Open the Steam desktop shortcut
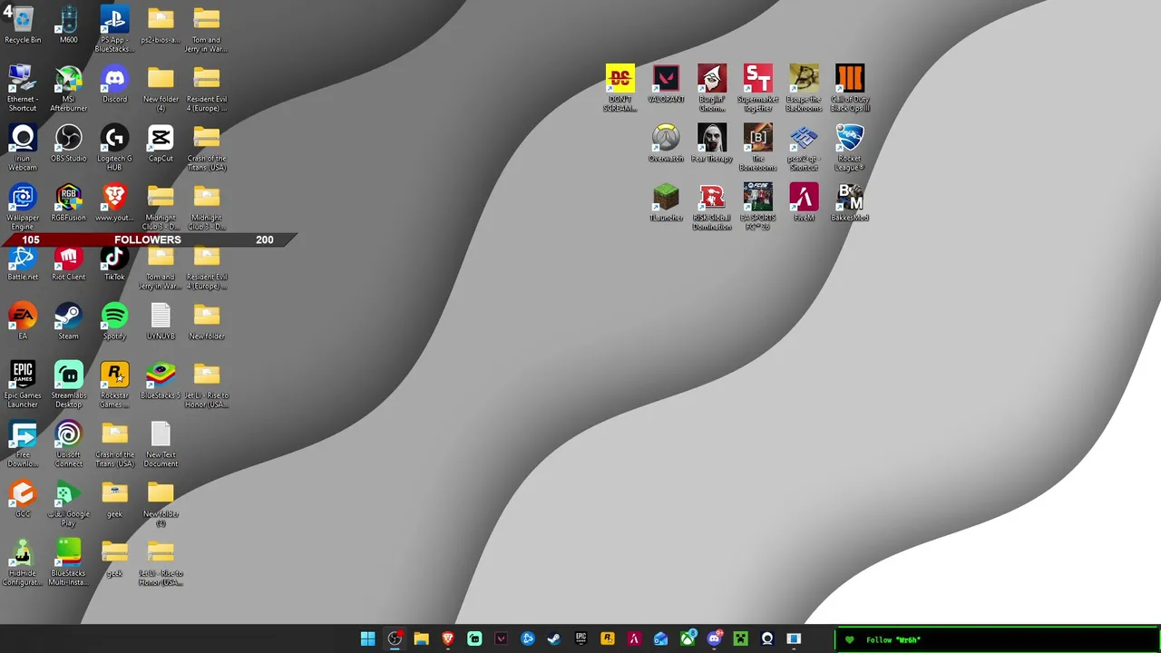This screenshot has width=1161, height=653. click(x=69, y=321)
